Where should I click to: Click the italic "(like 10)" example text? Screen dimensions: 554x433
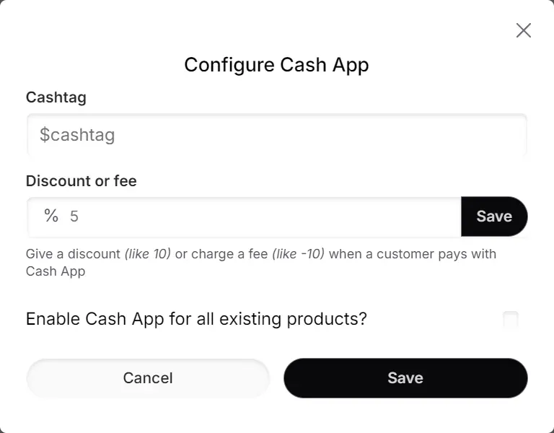(x=148, y=254)
